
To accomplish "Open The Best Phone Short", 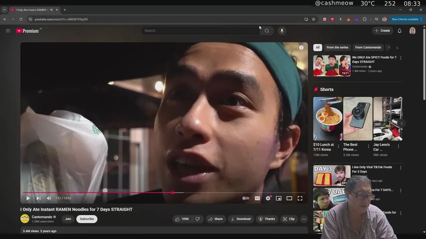I will click(358, 119).
